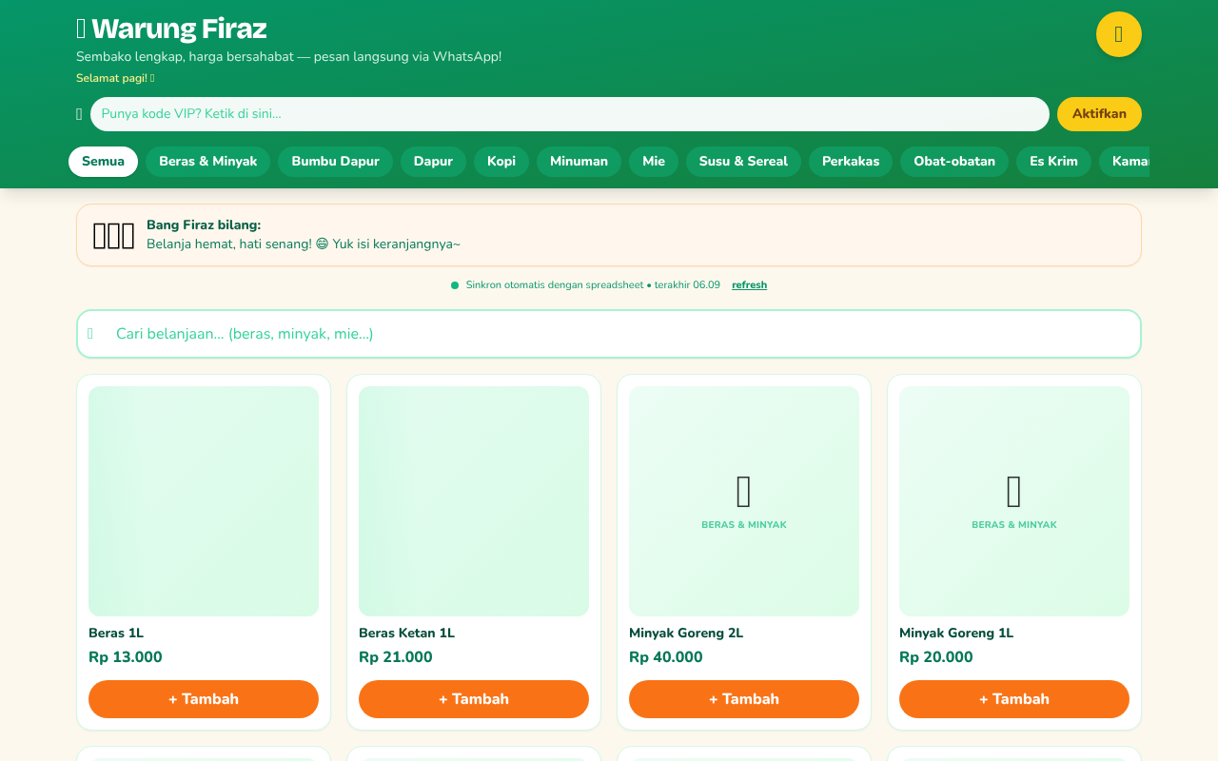1218x761 pixels.
Task: Open the Susu & Sereal category
Action: coord(743,162)
